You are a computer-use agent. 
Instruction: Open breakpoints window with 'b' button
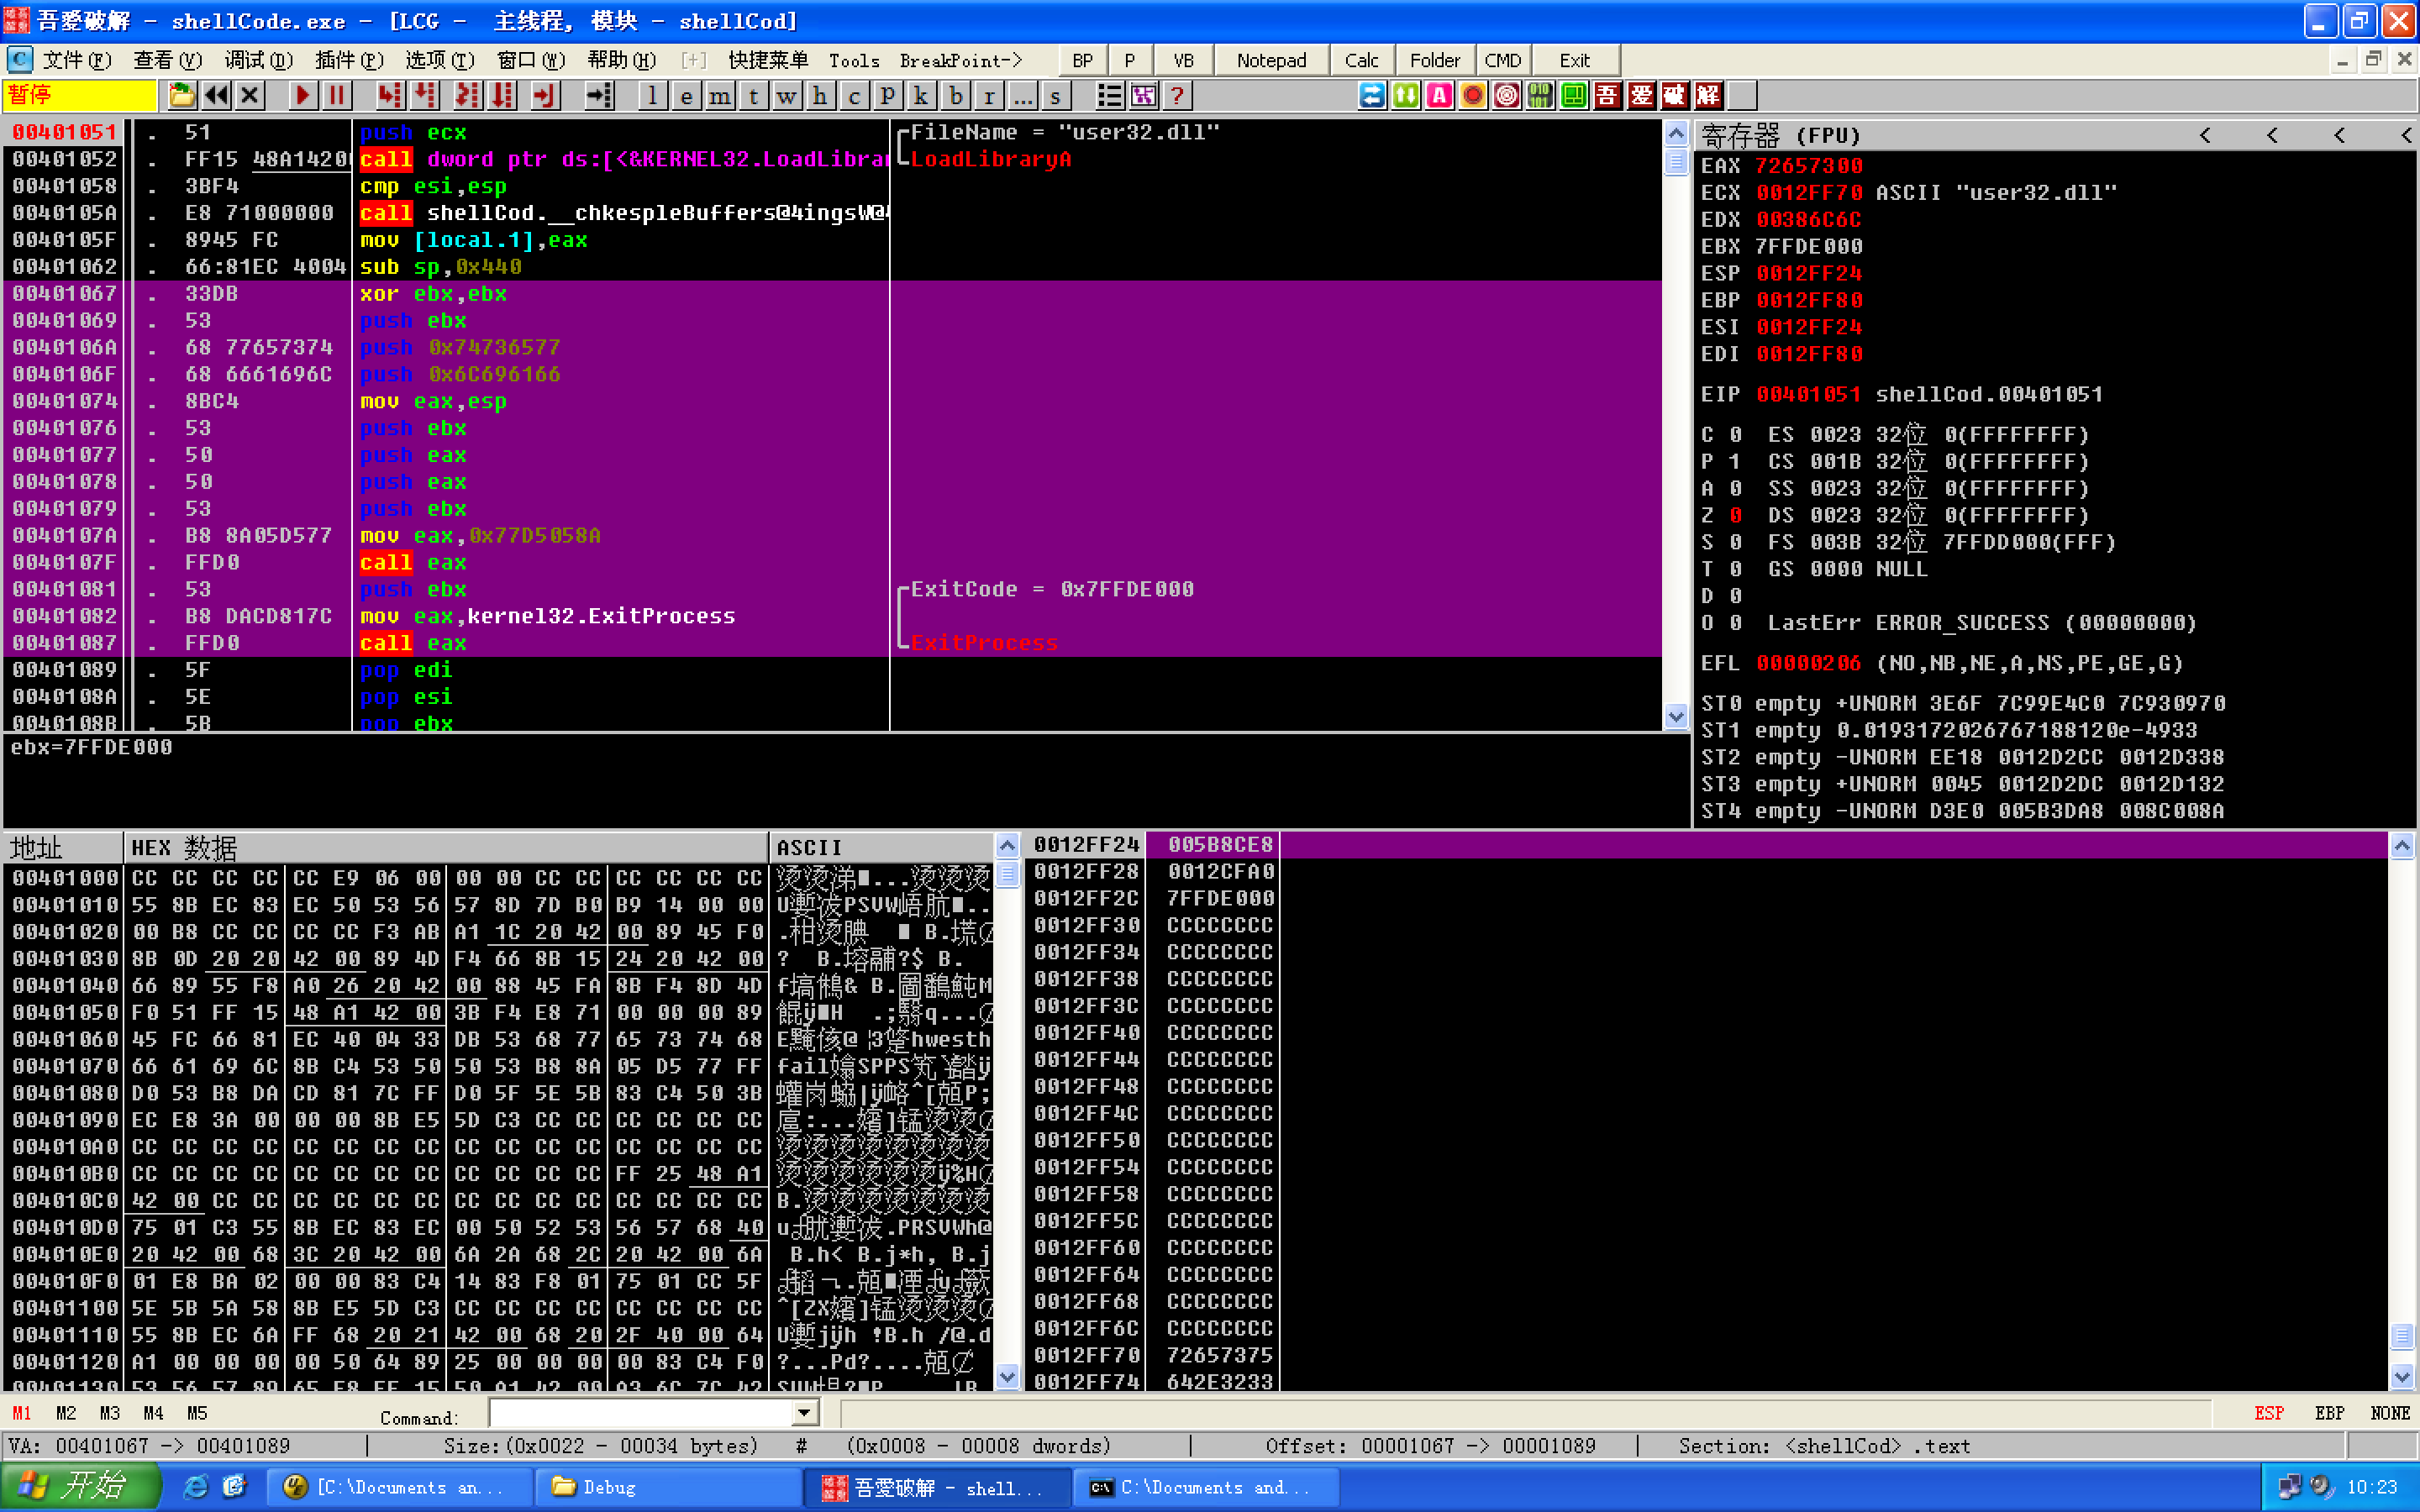956,96
